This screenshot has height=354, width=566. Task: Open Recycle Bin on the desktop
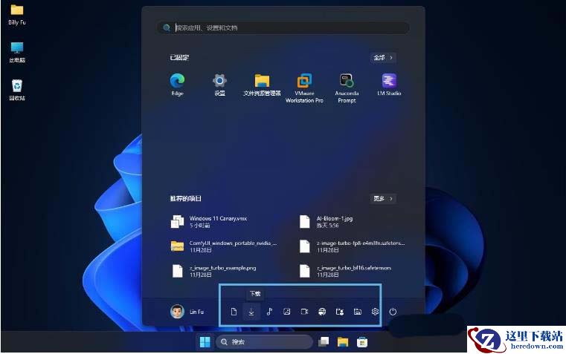point(16,88)
